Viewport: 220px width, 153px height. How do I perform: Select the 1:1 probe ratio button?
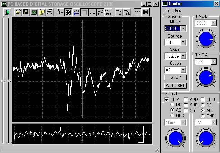click(137, 12)
